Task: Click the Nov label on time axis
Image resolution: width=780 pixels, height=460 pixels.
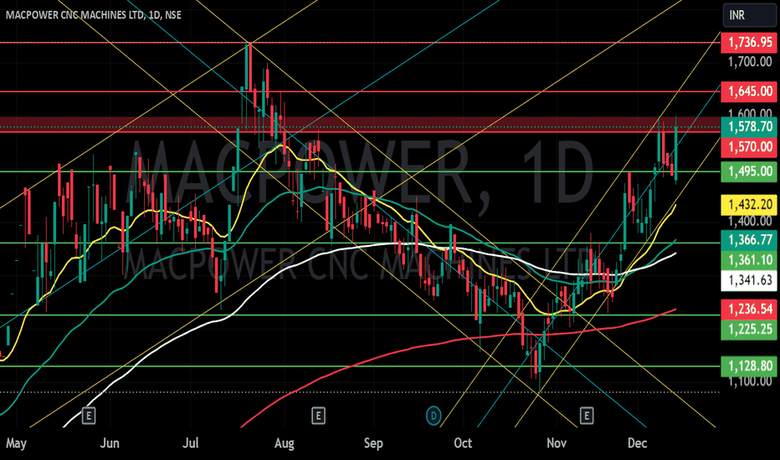Action: 557,443
